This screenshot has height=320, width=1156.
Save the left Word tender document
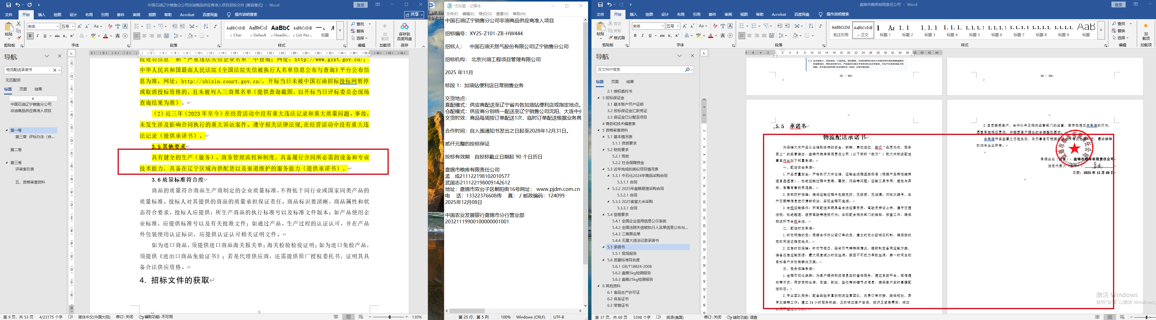point(9,5)
